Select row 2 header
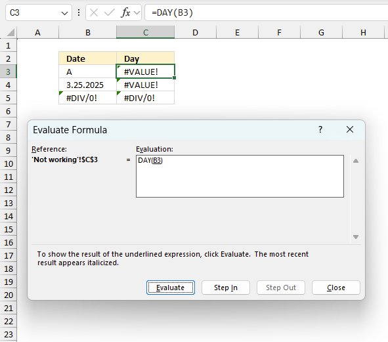388x342 pixels. [8, 58]
